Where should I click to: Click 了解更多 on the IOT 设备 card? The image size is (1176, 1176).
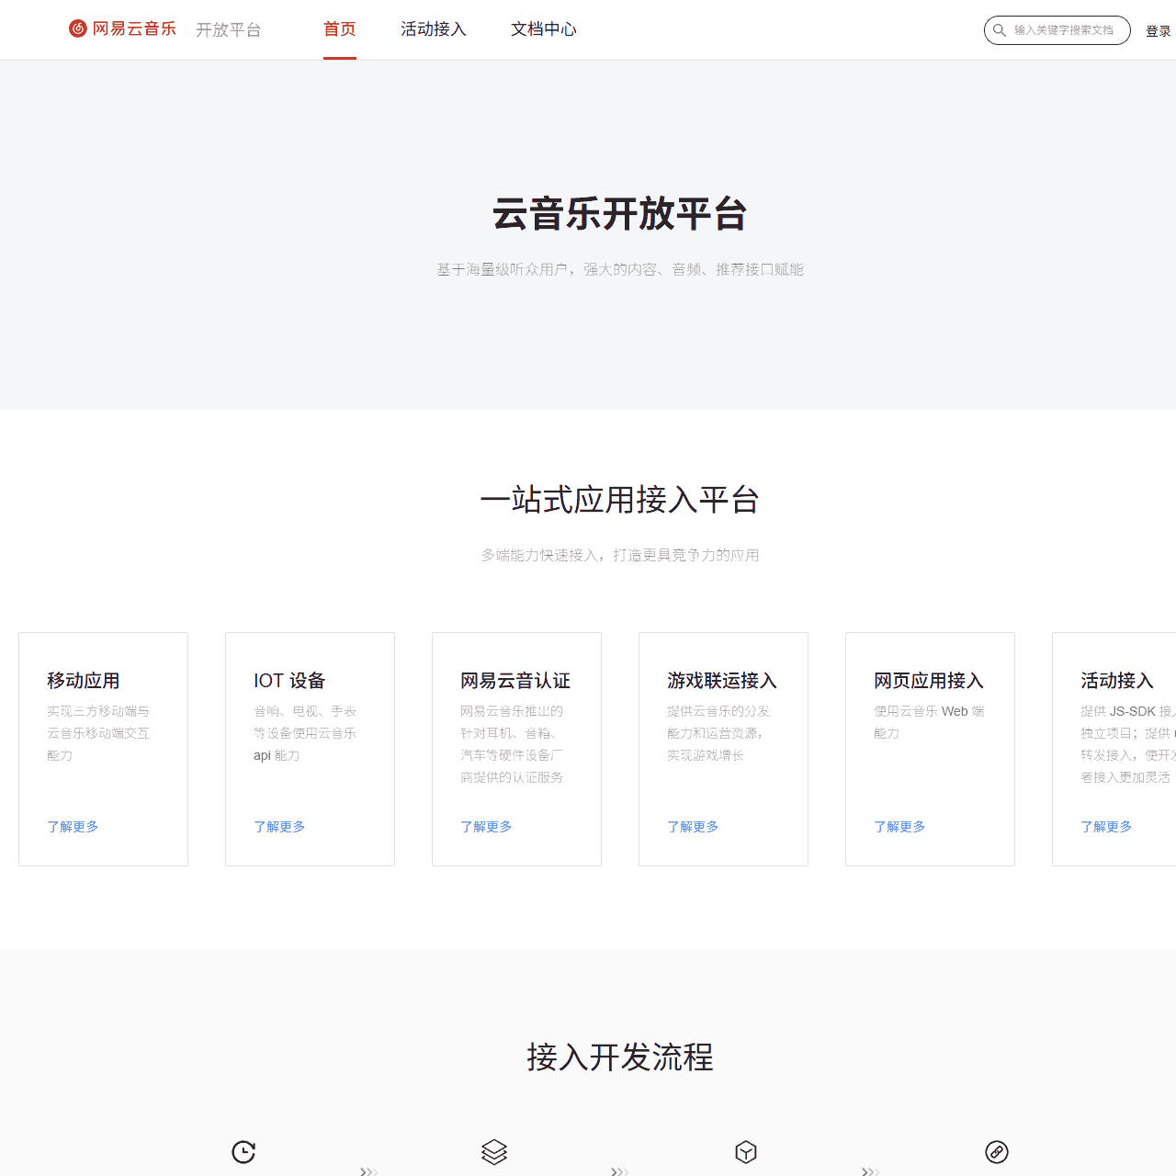point(279,826)
